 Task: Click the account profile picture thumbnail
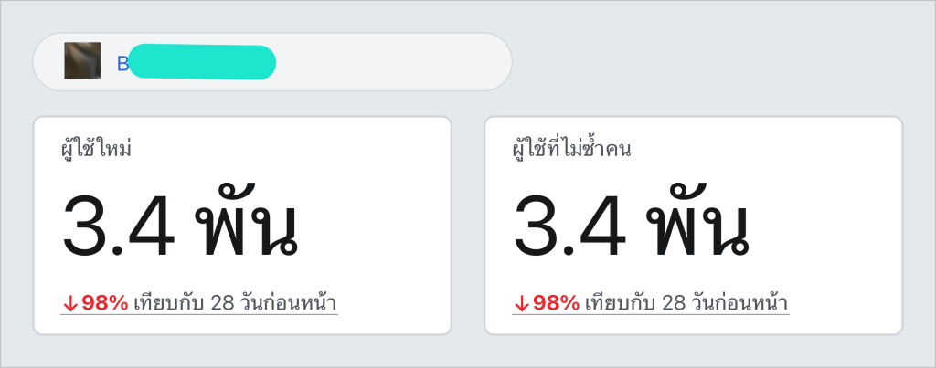tap(82, 61)
